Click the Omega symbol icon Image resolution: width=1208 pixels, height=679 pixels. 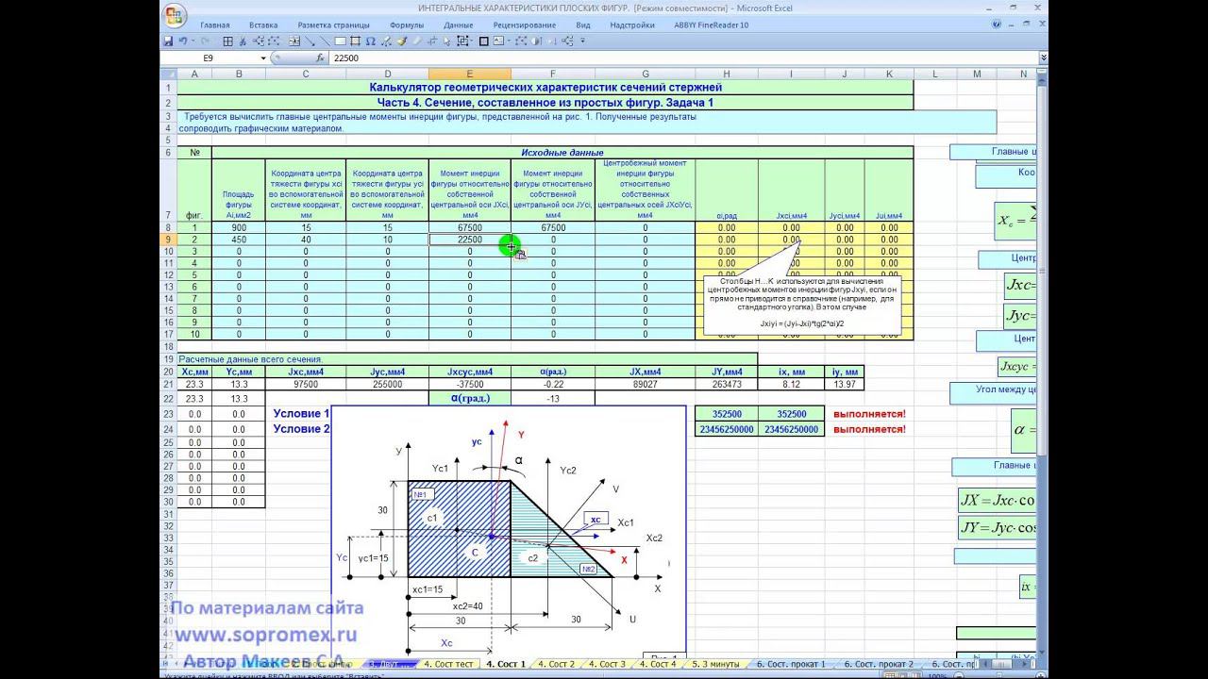tap(371, 41)
